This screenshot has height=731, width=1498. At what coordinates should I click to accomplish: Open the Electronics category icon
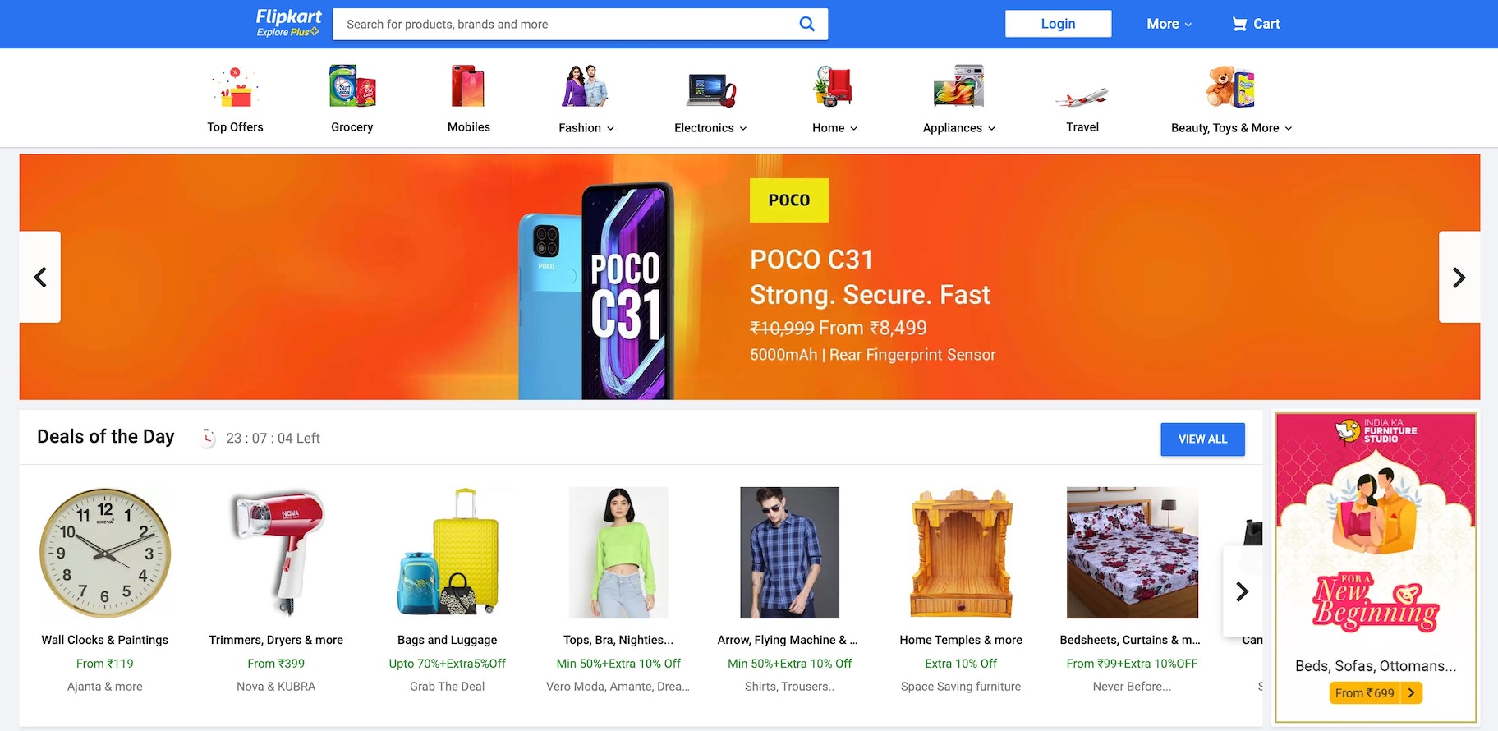[x=711, y=90]
